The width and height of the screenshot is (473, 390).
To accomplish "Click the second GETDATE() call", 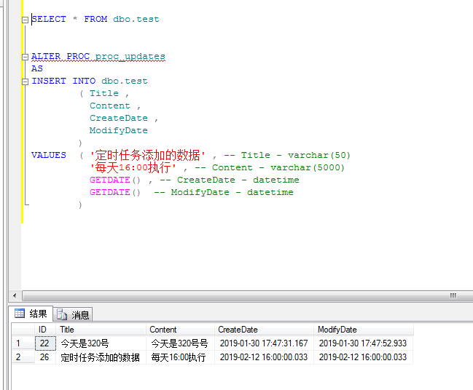I will [115, 192].
